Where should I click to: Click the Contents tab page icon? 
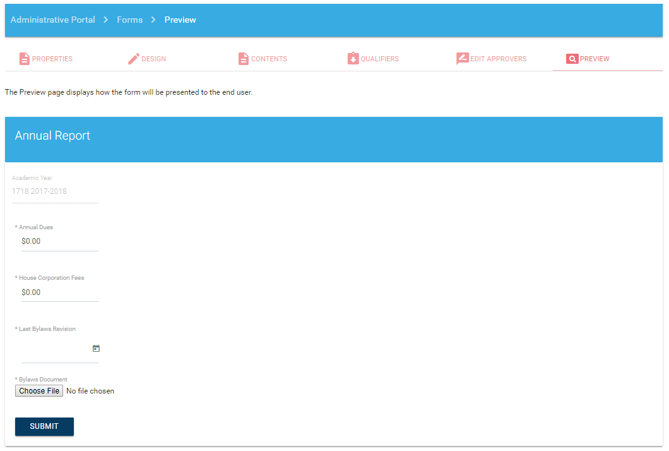pos(244,59)
